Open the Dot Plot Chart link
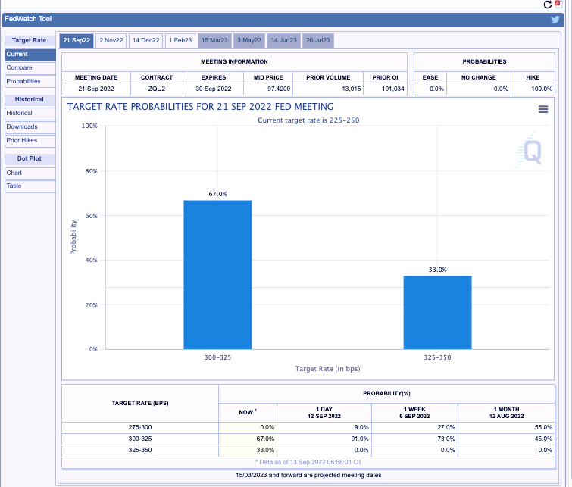The image size is (572, 487). point(30,173)
